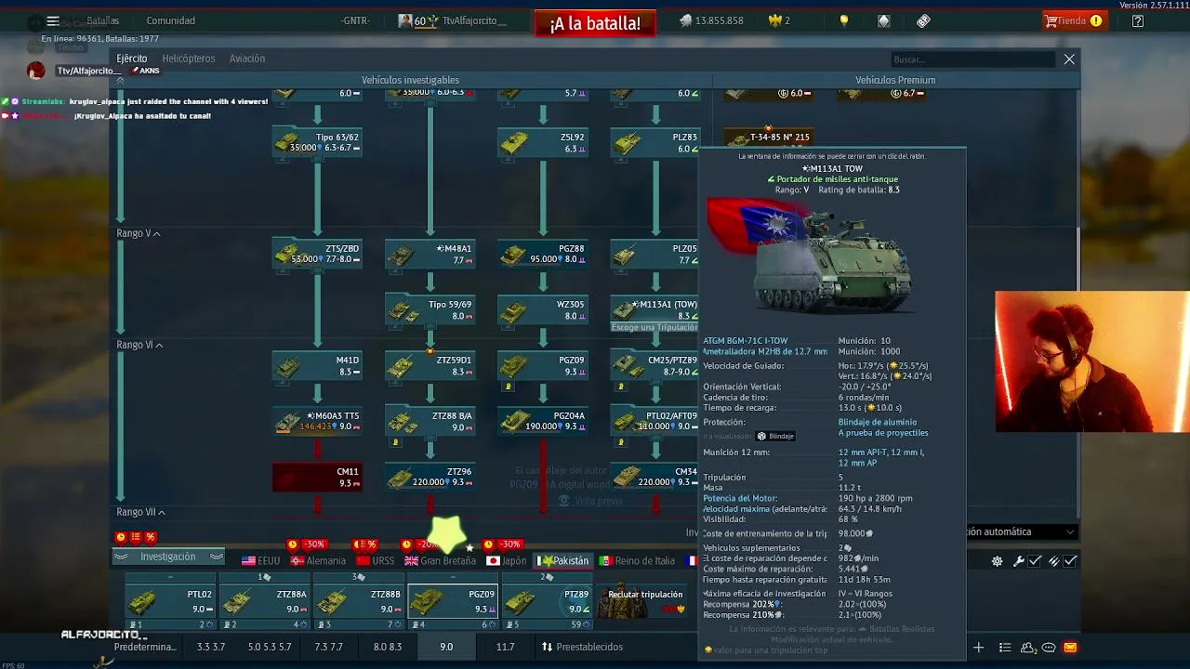The width and height of the screenshot is (1190, 669).
Task: Open the Tienda shop button
Action: 1073,20
